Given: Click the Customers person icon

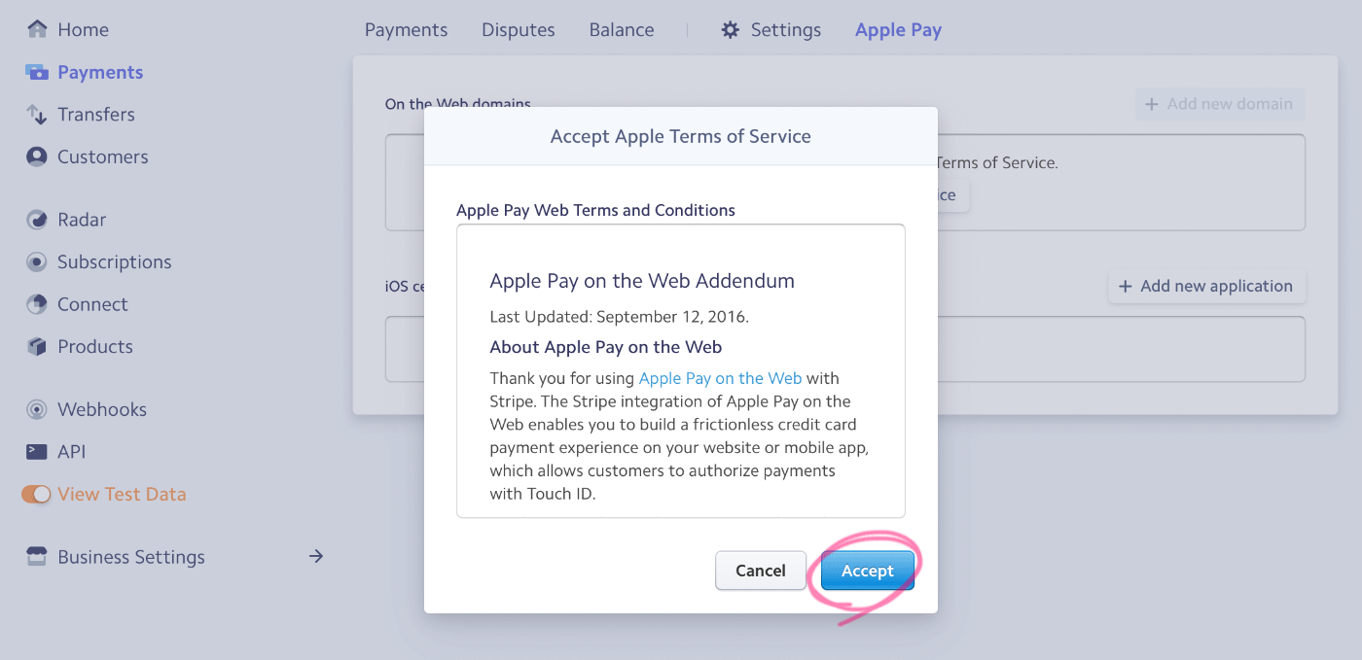Looking at the screenshot, I should pos(37,156).
